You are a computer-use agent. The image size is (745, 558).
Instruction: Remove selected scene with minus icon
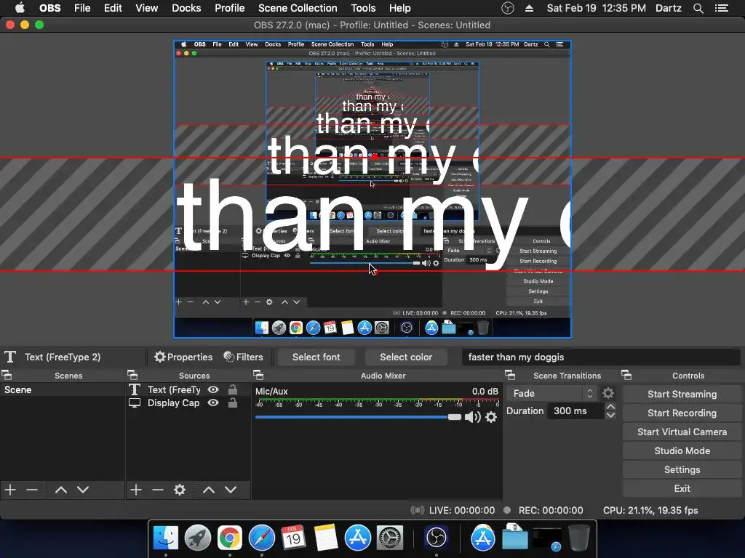click(x=32, y=490)
